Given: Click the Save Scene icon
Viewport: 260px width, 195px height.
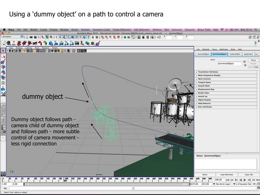Looking at the screenshot, I should (35, 37).
